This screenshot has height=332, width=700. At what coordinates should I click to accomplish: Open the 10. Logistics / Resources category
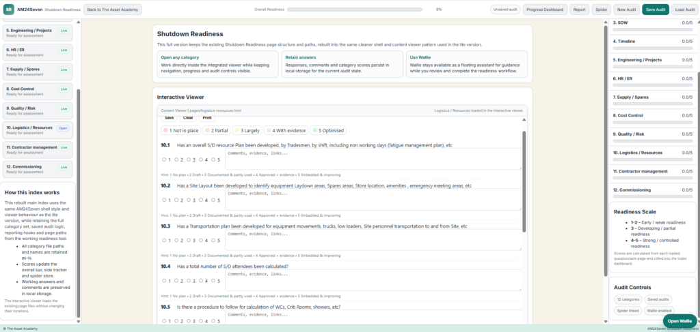pos(39,130)
